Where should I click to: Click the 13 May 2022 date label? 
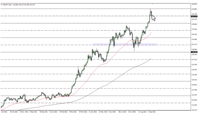103,112
